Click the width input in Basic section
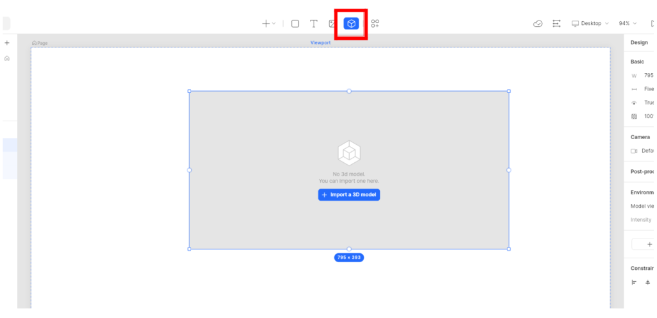This screenshot has height=318, width=657. pos(647,76)
